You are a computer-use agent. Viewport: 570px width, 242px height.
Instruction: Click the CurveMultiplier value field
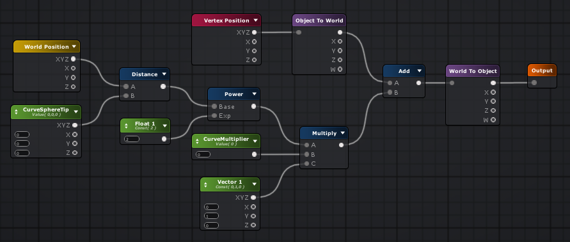(x=203, y=155)
